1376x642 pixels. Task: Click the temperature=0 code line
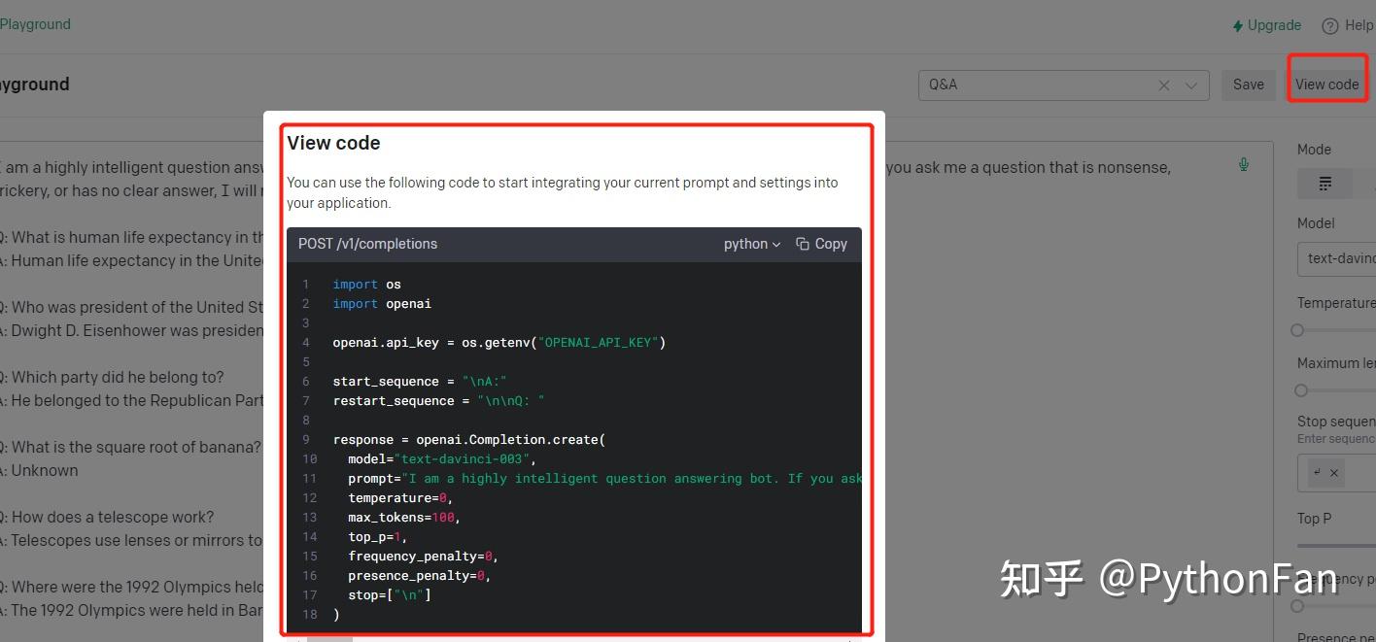point(400,497)
